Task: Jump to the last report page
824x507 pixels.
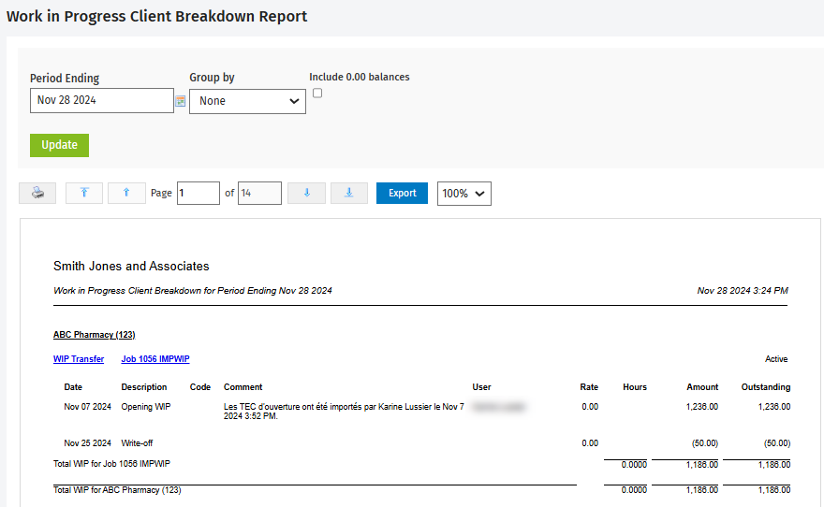Action: click(x=349, y=193)
